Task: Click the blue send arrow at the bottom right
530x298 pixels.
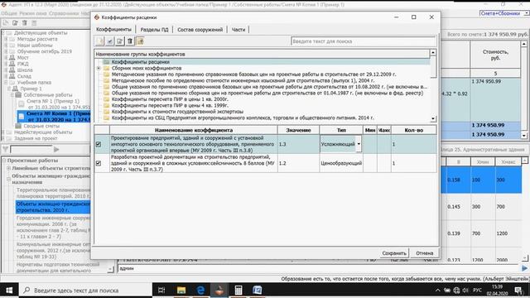Action: pyautogui.click(x=524, y=268)
